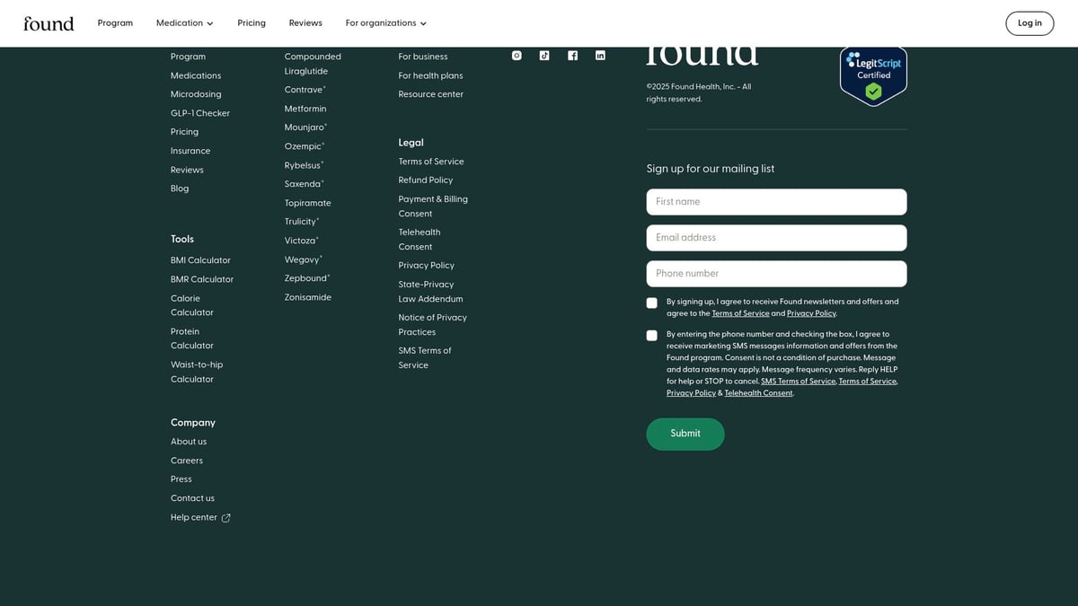Open Privacy Policy in newsletter agreement
Screen dimensions: 1078x606
click(x=811, y=313)
